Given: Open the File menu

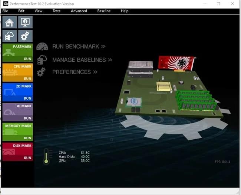Looking at the screenshot, I should tap(5, 11).
